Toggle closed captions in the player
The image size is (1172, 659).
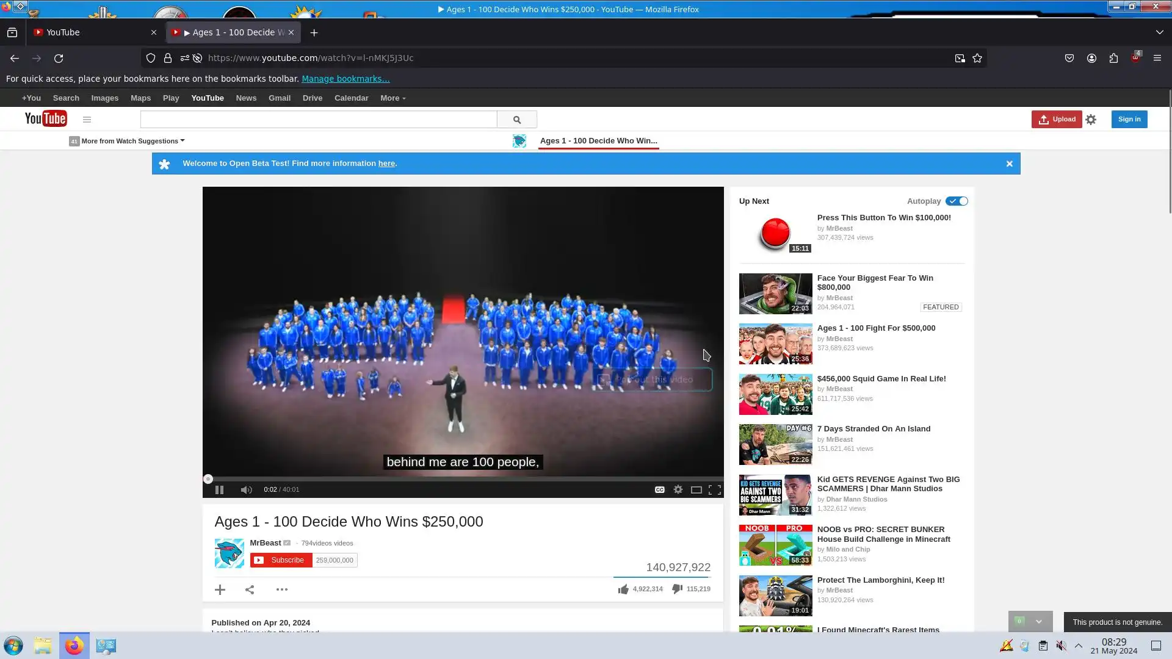(659, 490)
